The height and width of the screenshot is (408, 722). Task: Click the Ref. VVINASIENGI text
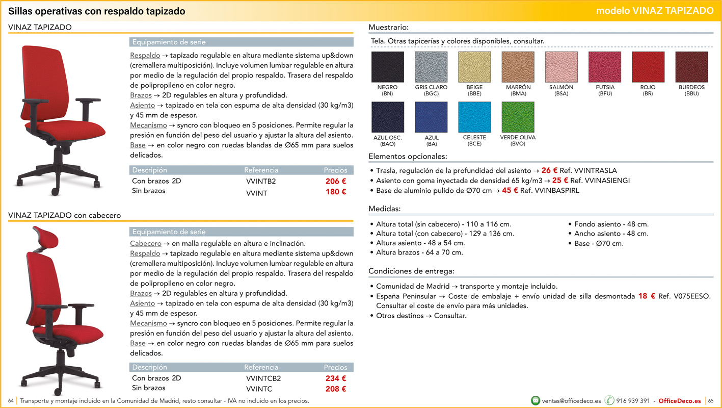600,181
